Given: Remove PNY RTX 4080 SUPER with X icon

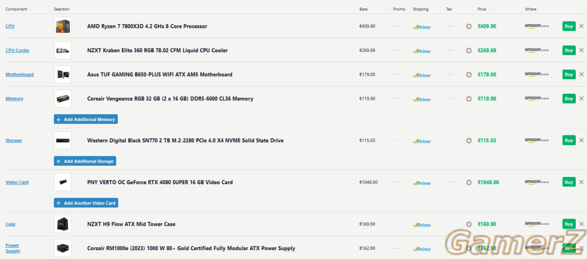Looking at the screenshot, I should coord(581,182).
